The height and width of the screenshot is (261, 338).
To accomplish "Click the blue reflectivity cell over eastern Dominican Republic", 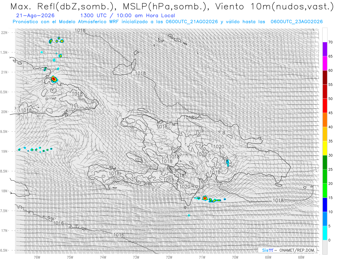I will click(228, 162).
